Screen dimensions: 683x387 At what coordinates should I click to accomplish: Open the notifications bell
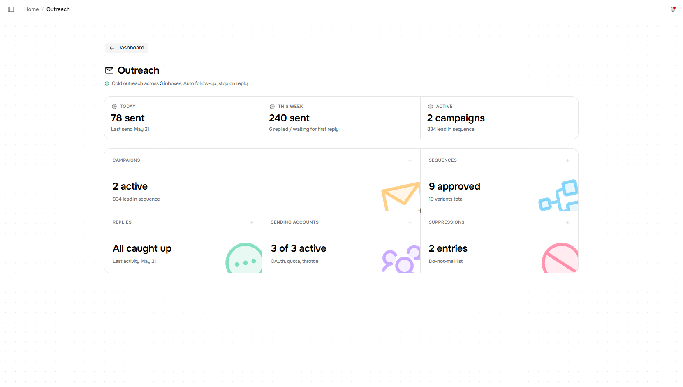click(673, 9)
